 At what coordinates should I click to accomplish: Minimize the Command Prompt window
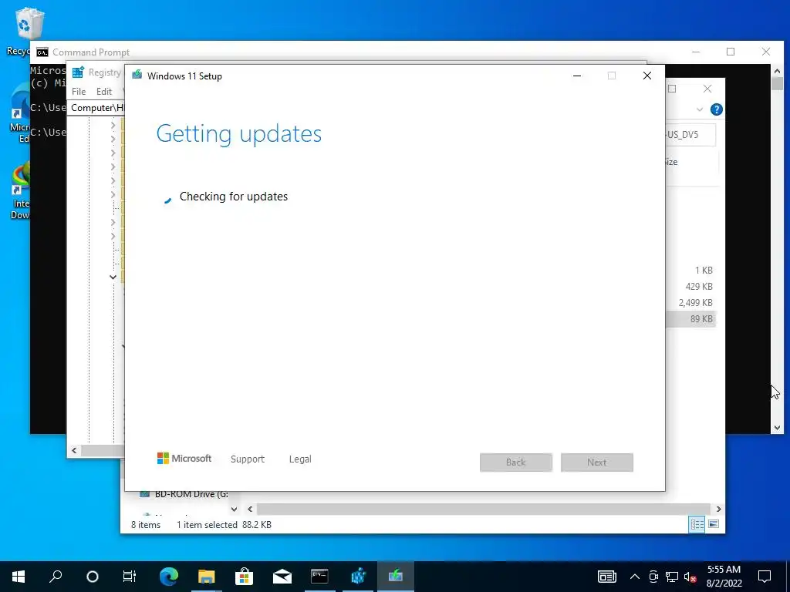pos(696,52)
